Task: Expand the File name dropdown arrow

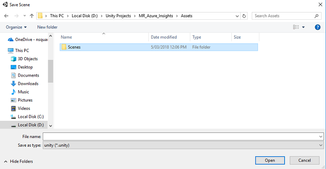Action: (321, 136)
